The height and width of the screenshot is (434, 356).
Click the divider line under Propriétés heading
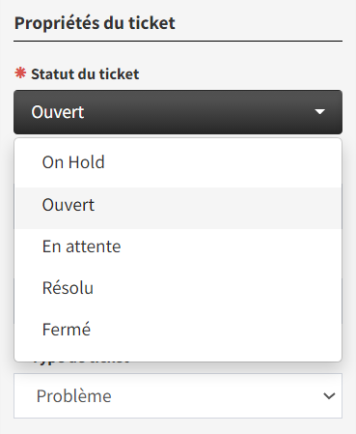pyautogui.click(x=178, y=41)
